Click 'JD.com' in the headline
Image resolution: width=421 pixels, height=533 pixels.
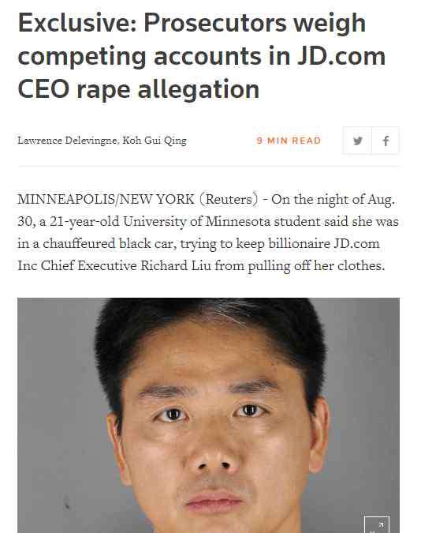[341, 56]
